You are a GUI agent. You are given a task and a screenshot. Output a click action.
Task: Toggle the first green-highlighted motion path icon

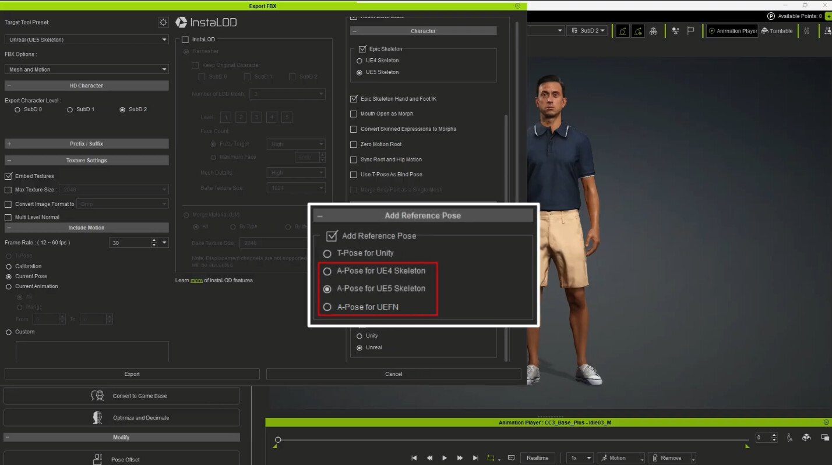click(622, 31)
